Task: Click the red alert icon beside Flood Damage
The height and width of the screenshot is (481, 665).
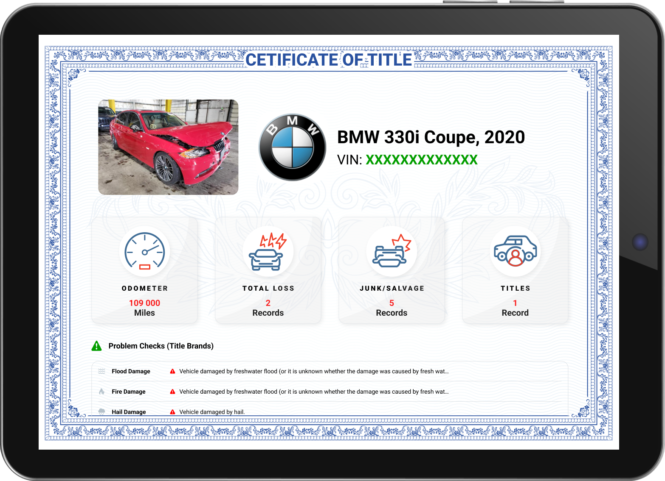Action: coord(172,371)
